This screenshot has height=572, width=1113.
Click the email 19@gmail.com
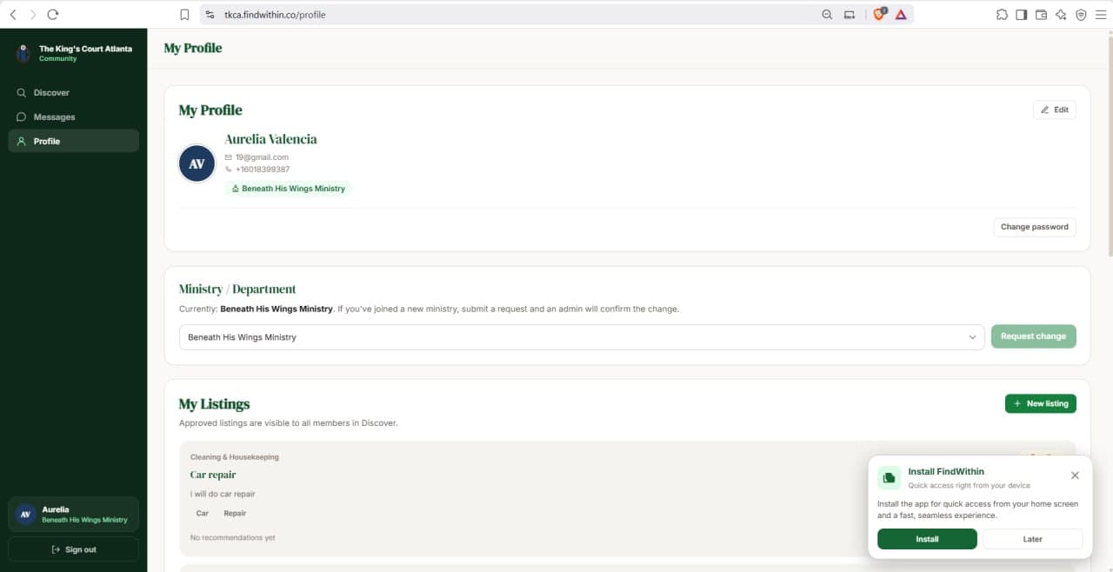[262, 157]
